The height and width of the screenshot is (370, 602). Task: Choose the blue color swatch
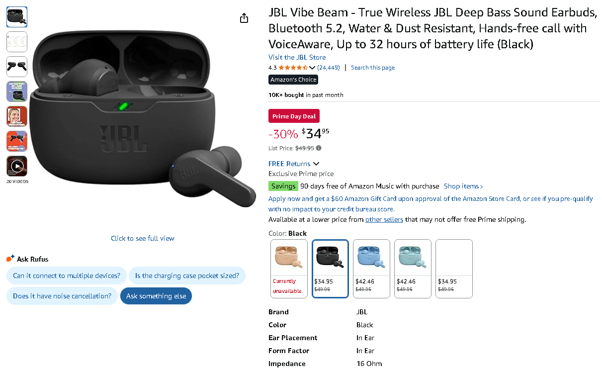click(x=371, y=269)
